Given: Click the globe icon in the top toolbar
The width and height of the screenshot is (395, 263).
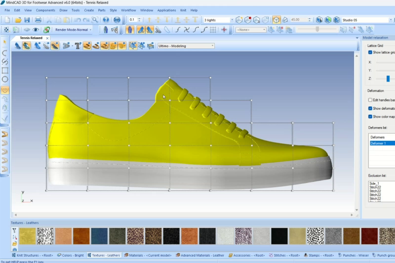Looking at the screenshot, I should [117, 20].
